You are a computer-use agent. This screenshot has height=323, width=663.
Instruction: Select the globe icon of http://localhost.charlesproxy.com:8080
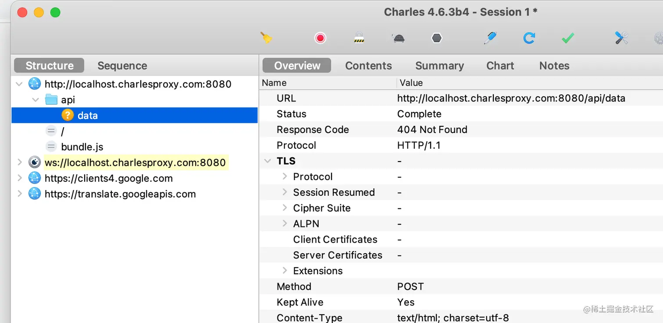(35, 84)
